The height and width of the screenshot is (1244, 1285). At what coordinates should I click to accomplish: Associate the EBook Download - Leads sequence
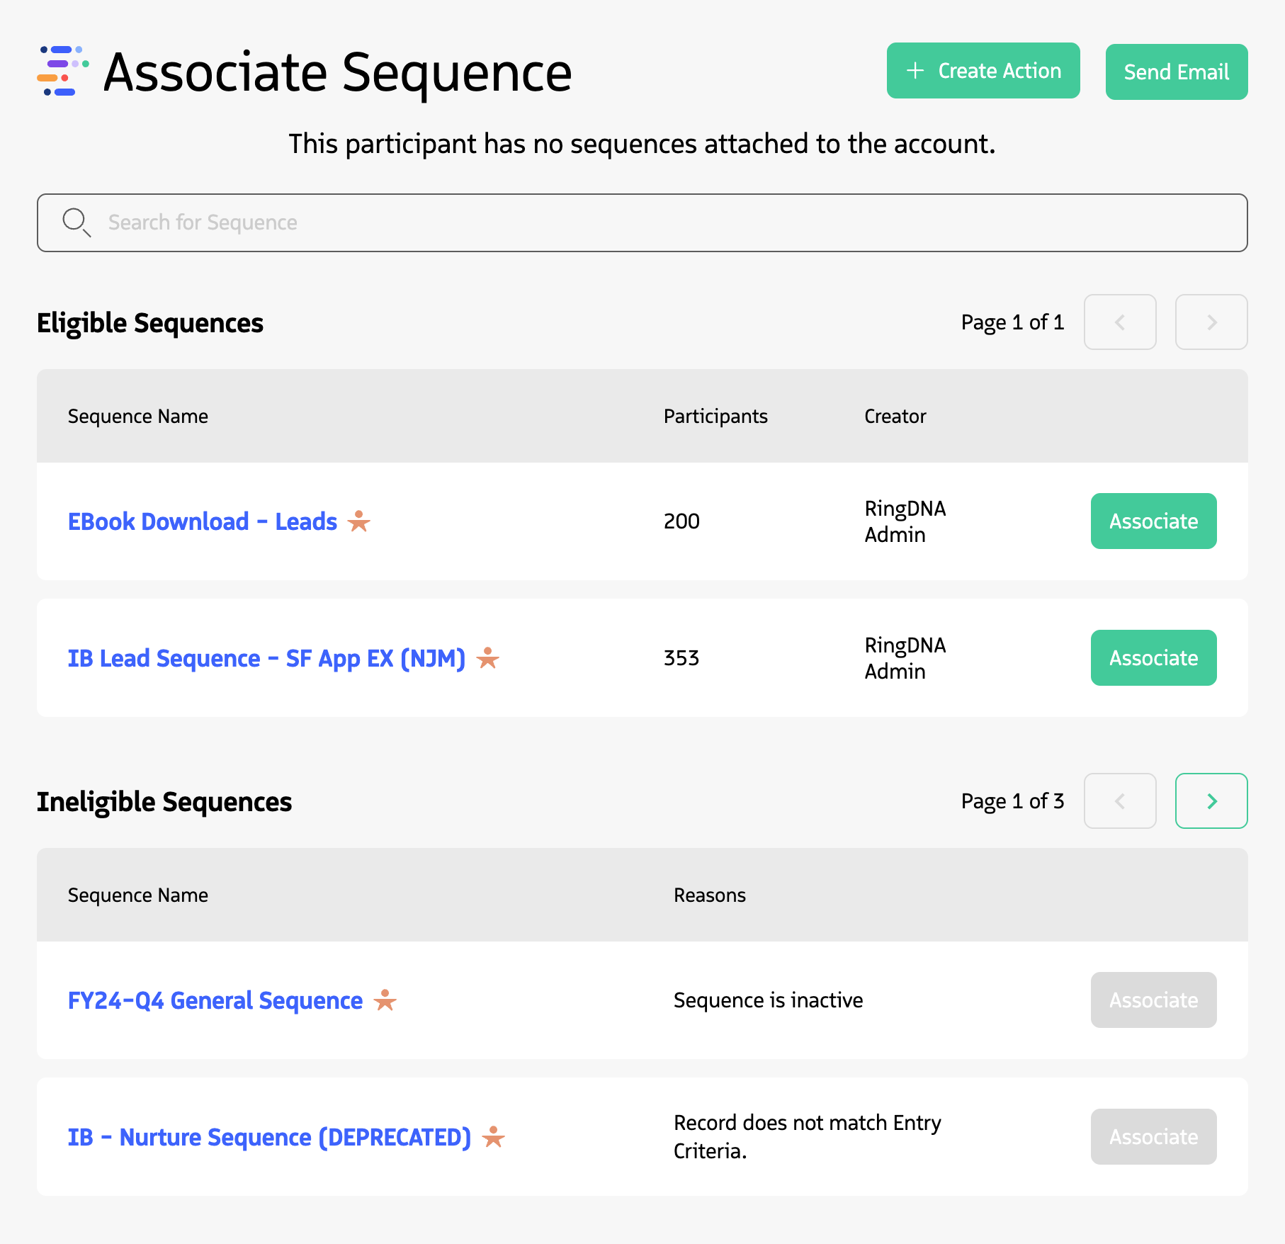click(x=1153, y=521)
